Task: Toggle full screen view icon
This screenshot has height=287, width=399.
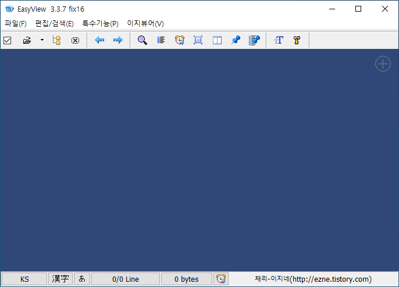Action: point(198,40)
